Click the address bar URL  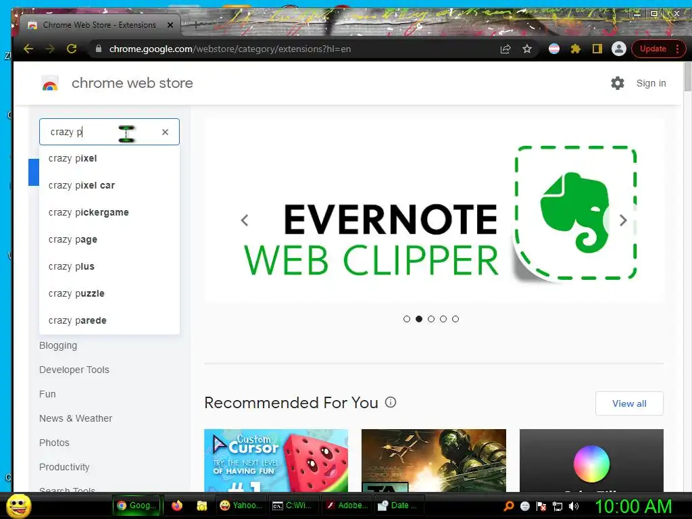230,49
